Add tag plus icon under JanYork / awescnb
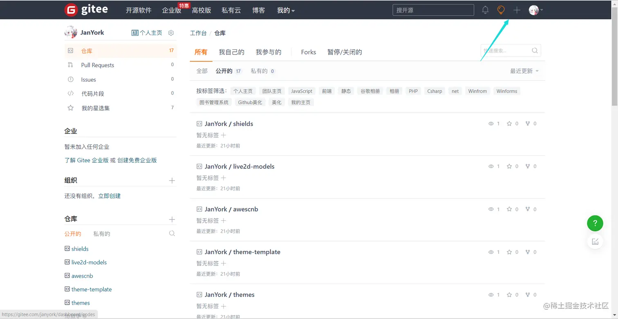 (x=224, y=221)
